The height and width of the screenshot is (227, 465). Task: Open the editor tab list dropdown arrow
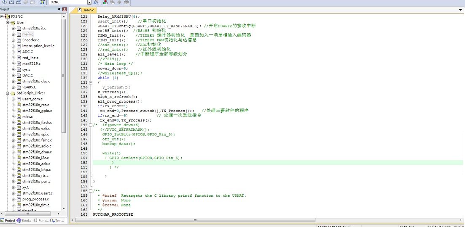(460, 10)
